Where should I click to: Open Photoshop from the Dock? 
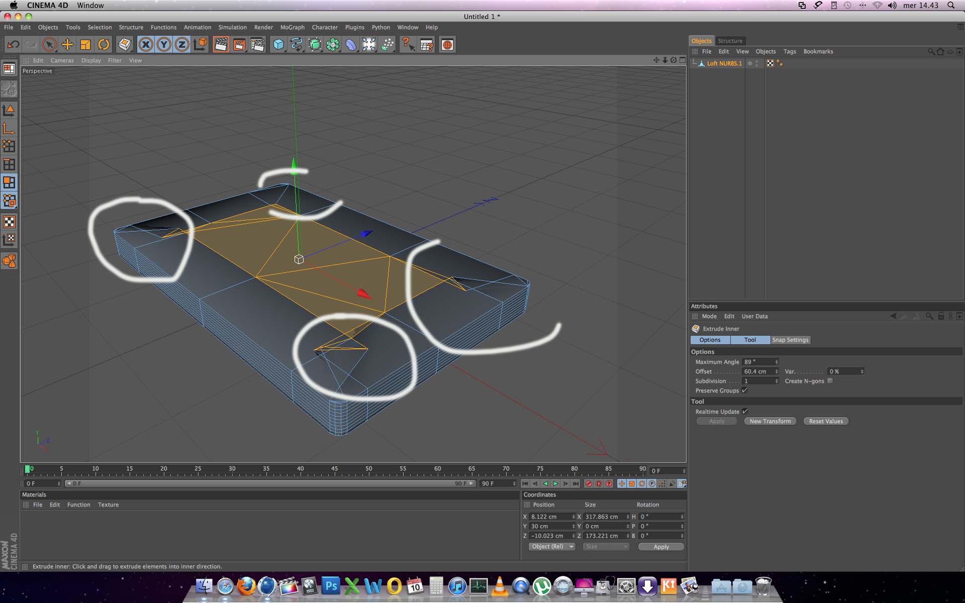click(x=331, y=586)
